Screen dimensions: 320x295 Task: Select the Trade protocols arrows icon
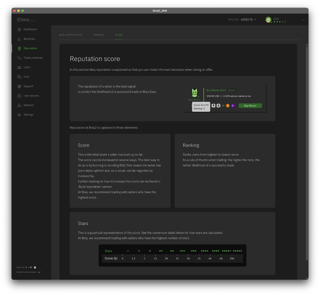click(x=19, y=58)
